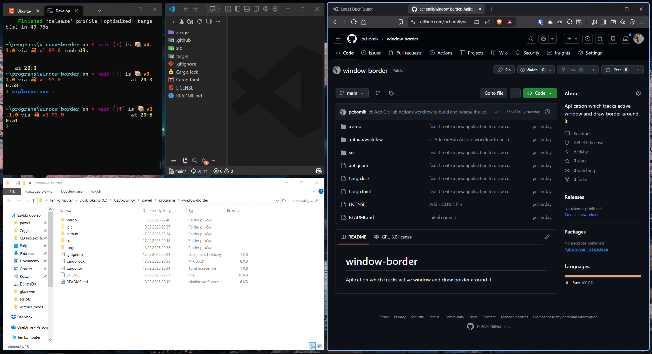Edit README with pencil icon
652x354 pixels.
547,237
